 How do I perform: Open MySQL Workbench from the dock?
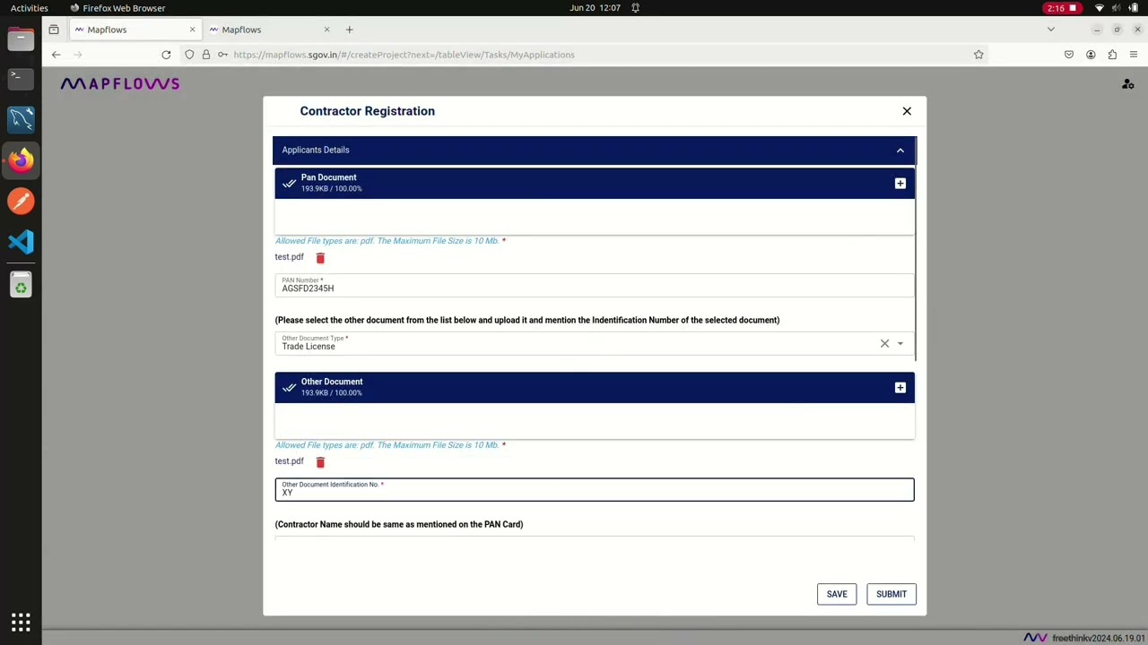point(21,119)
